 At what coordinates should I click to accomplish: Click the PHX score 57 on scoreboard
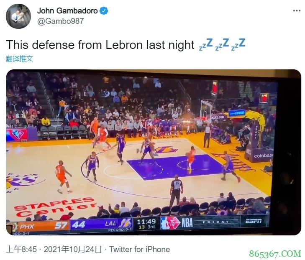tap(61, 225)
